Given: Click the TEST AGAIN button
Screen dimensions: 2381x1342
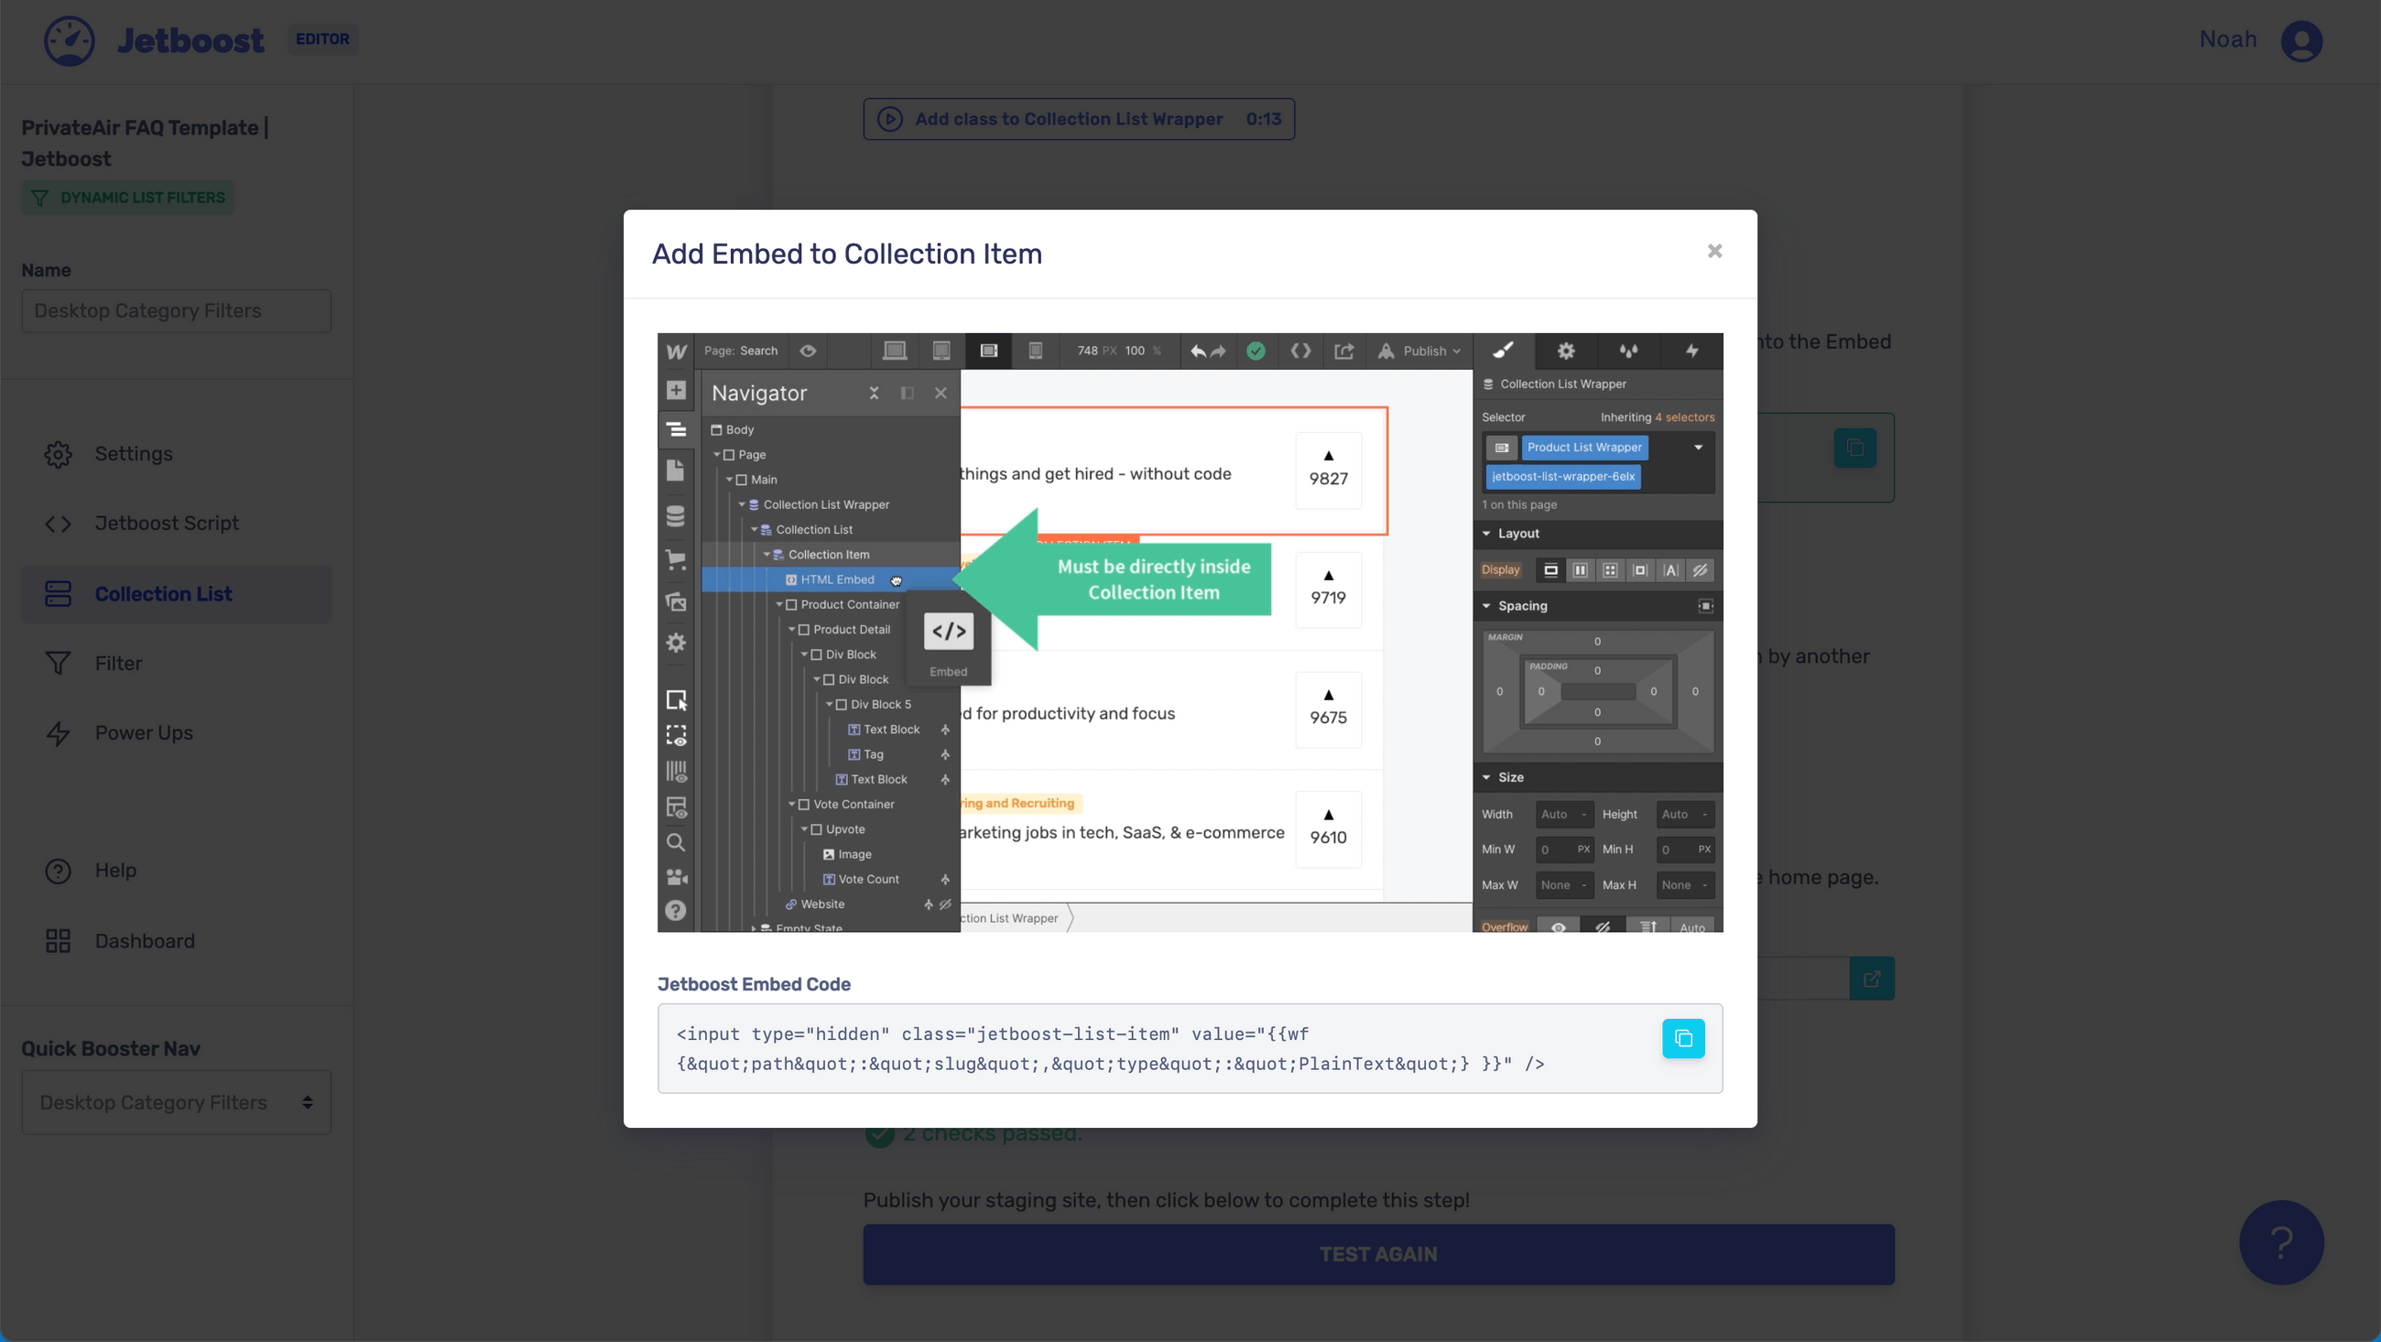Looking at the screenshot, I should coord(1377,1253).
